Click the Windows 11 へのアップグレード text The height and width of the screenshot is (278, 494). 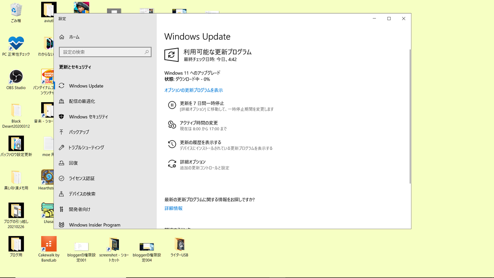(x=192, y=73)
